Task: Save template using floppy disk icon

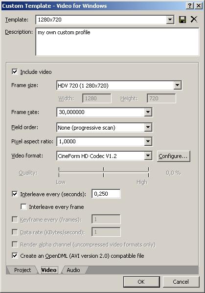Action: [182, 20]
